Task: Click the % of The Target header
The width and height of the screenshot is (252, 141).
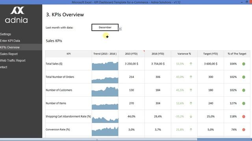Action: coord(237,54)
